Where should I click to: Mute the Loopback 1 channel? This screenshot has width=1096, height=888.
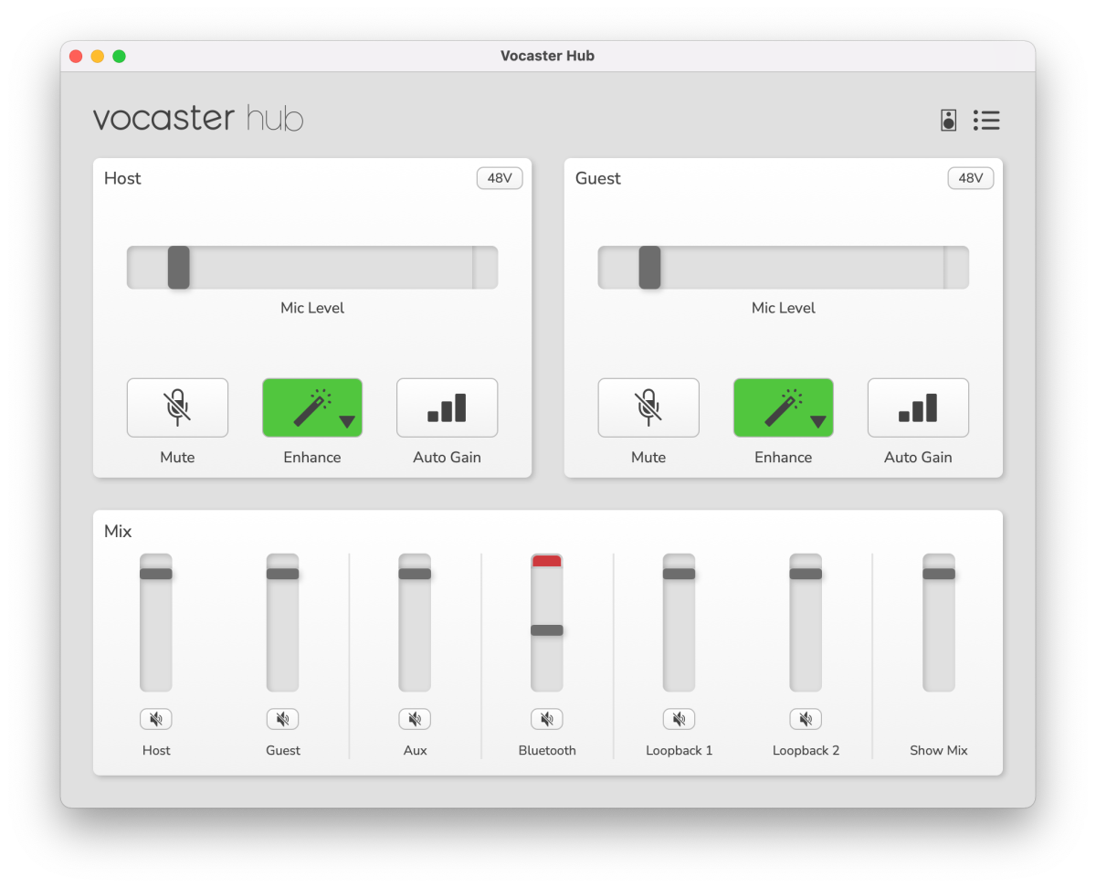coord(679,719)
